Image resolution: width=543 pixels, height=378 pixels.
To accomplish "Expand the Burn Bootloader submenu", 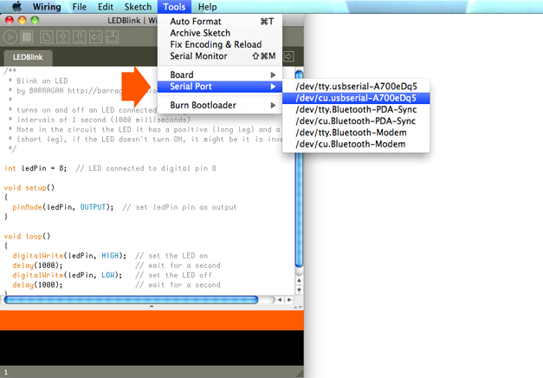I will pos(220,105).
